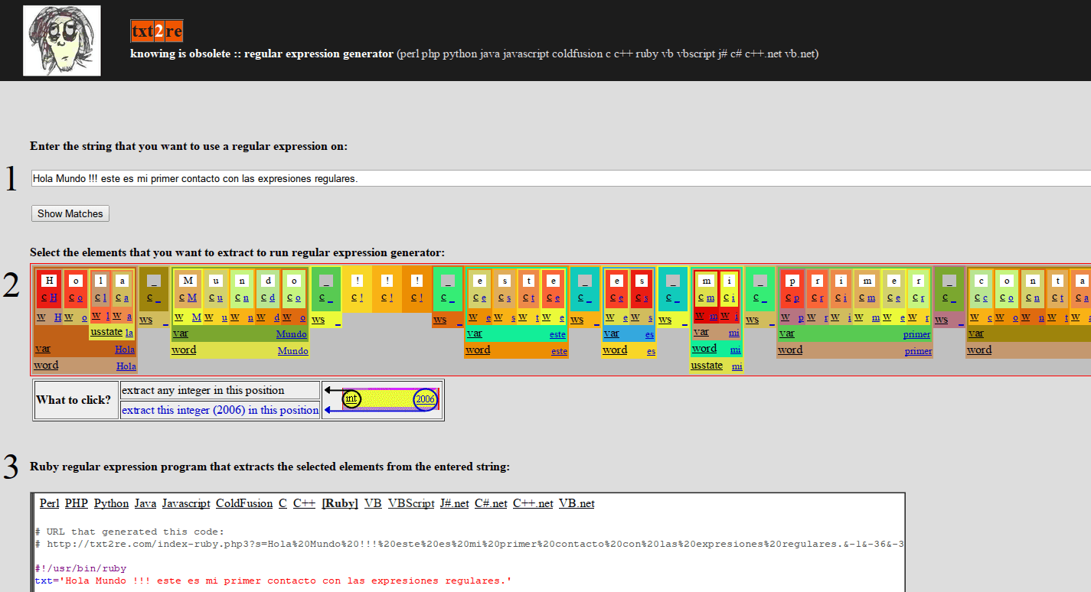Viewport: 1091px width, 592px height.
Task: Click the sketched face avatar image
Action: (x=62, y=41)
